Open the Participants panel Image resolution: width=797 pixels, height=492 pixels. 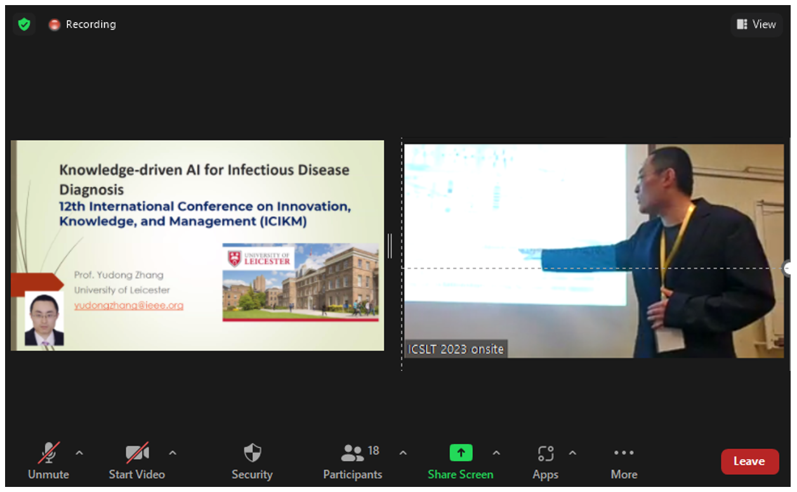tap(353, 462)
